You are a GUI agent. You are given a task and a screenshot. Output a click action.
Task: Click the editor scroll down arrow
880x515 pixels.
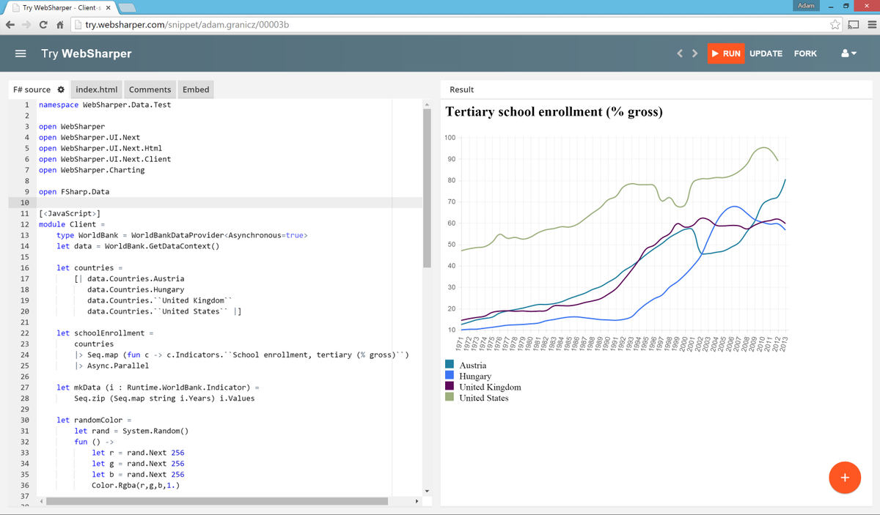[427, 490]
